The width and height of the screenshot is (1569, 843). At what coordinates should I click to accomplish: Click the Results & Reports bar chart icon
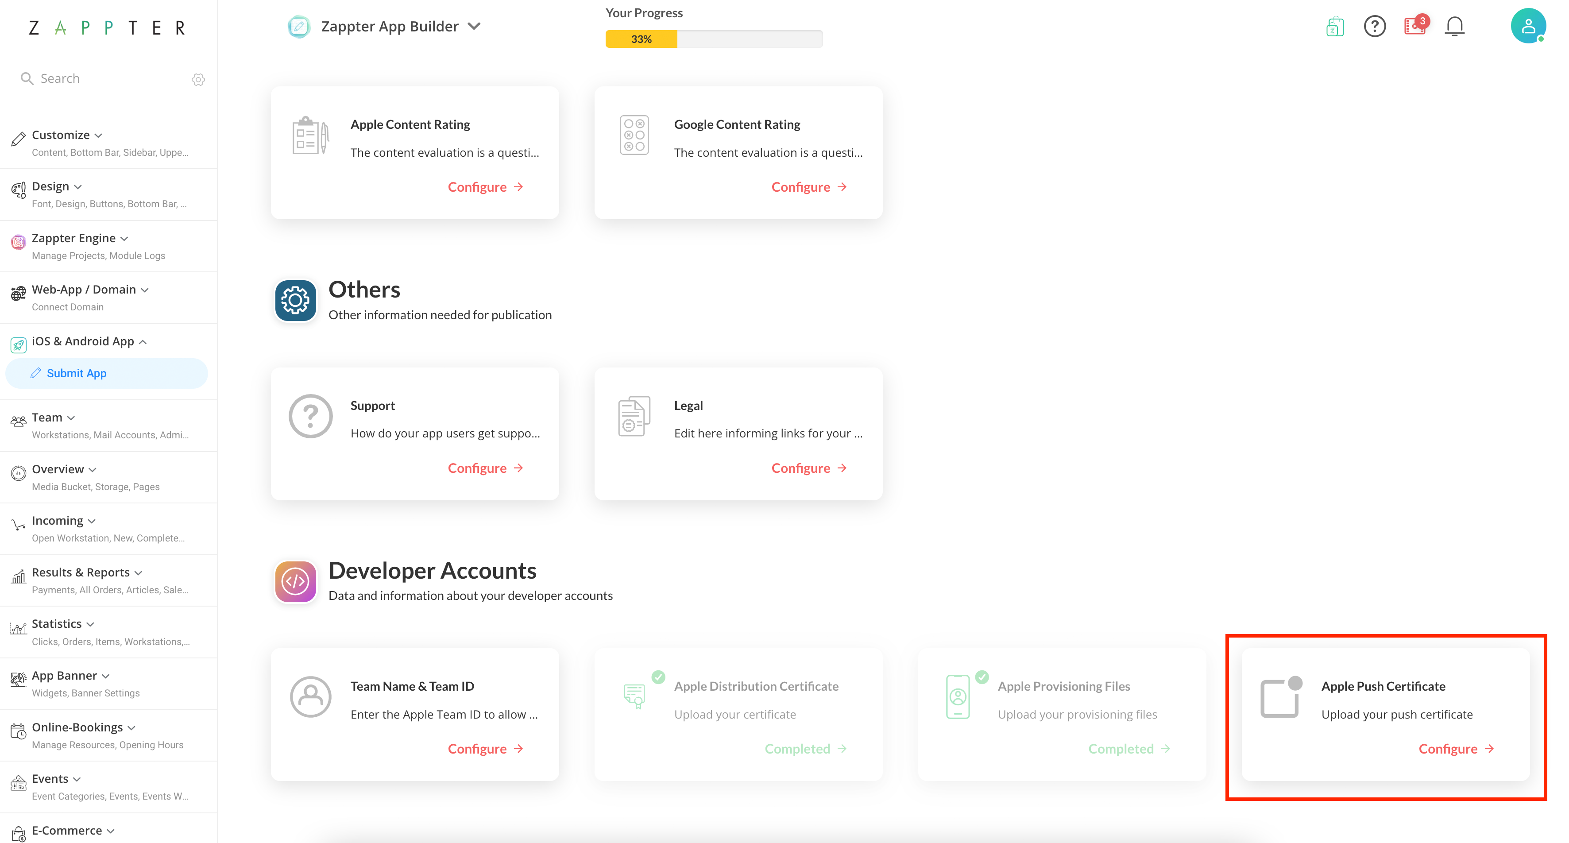coord(18,576)
